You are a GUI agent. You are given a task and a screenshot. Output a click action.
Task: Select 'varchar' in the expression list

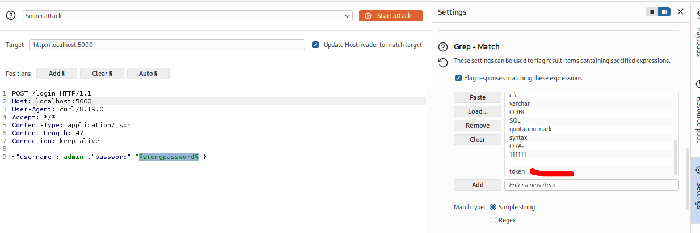point(589,103)
